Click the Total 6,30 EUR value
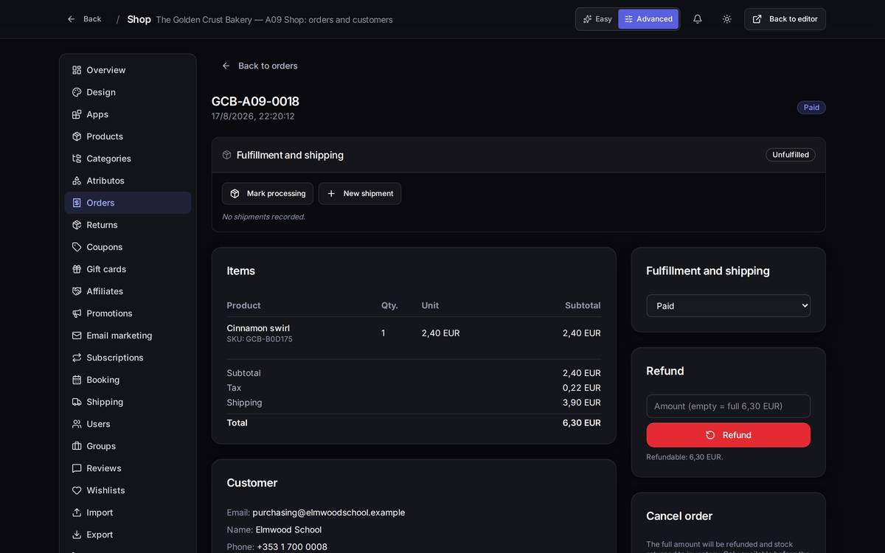Screen dimensions: 885x553 [582, 422]
